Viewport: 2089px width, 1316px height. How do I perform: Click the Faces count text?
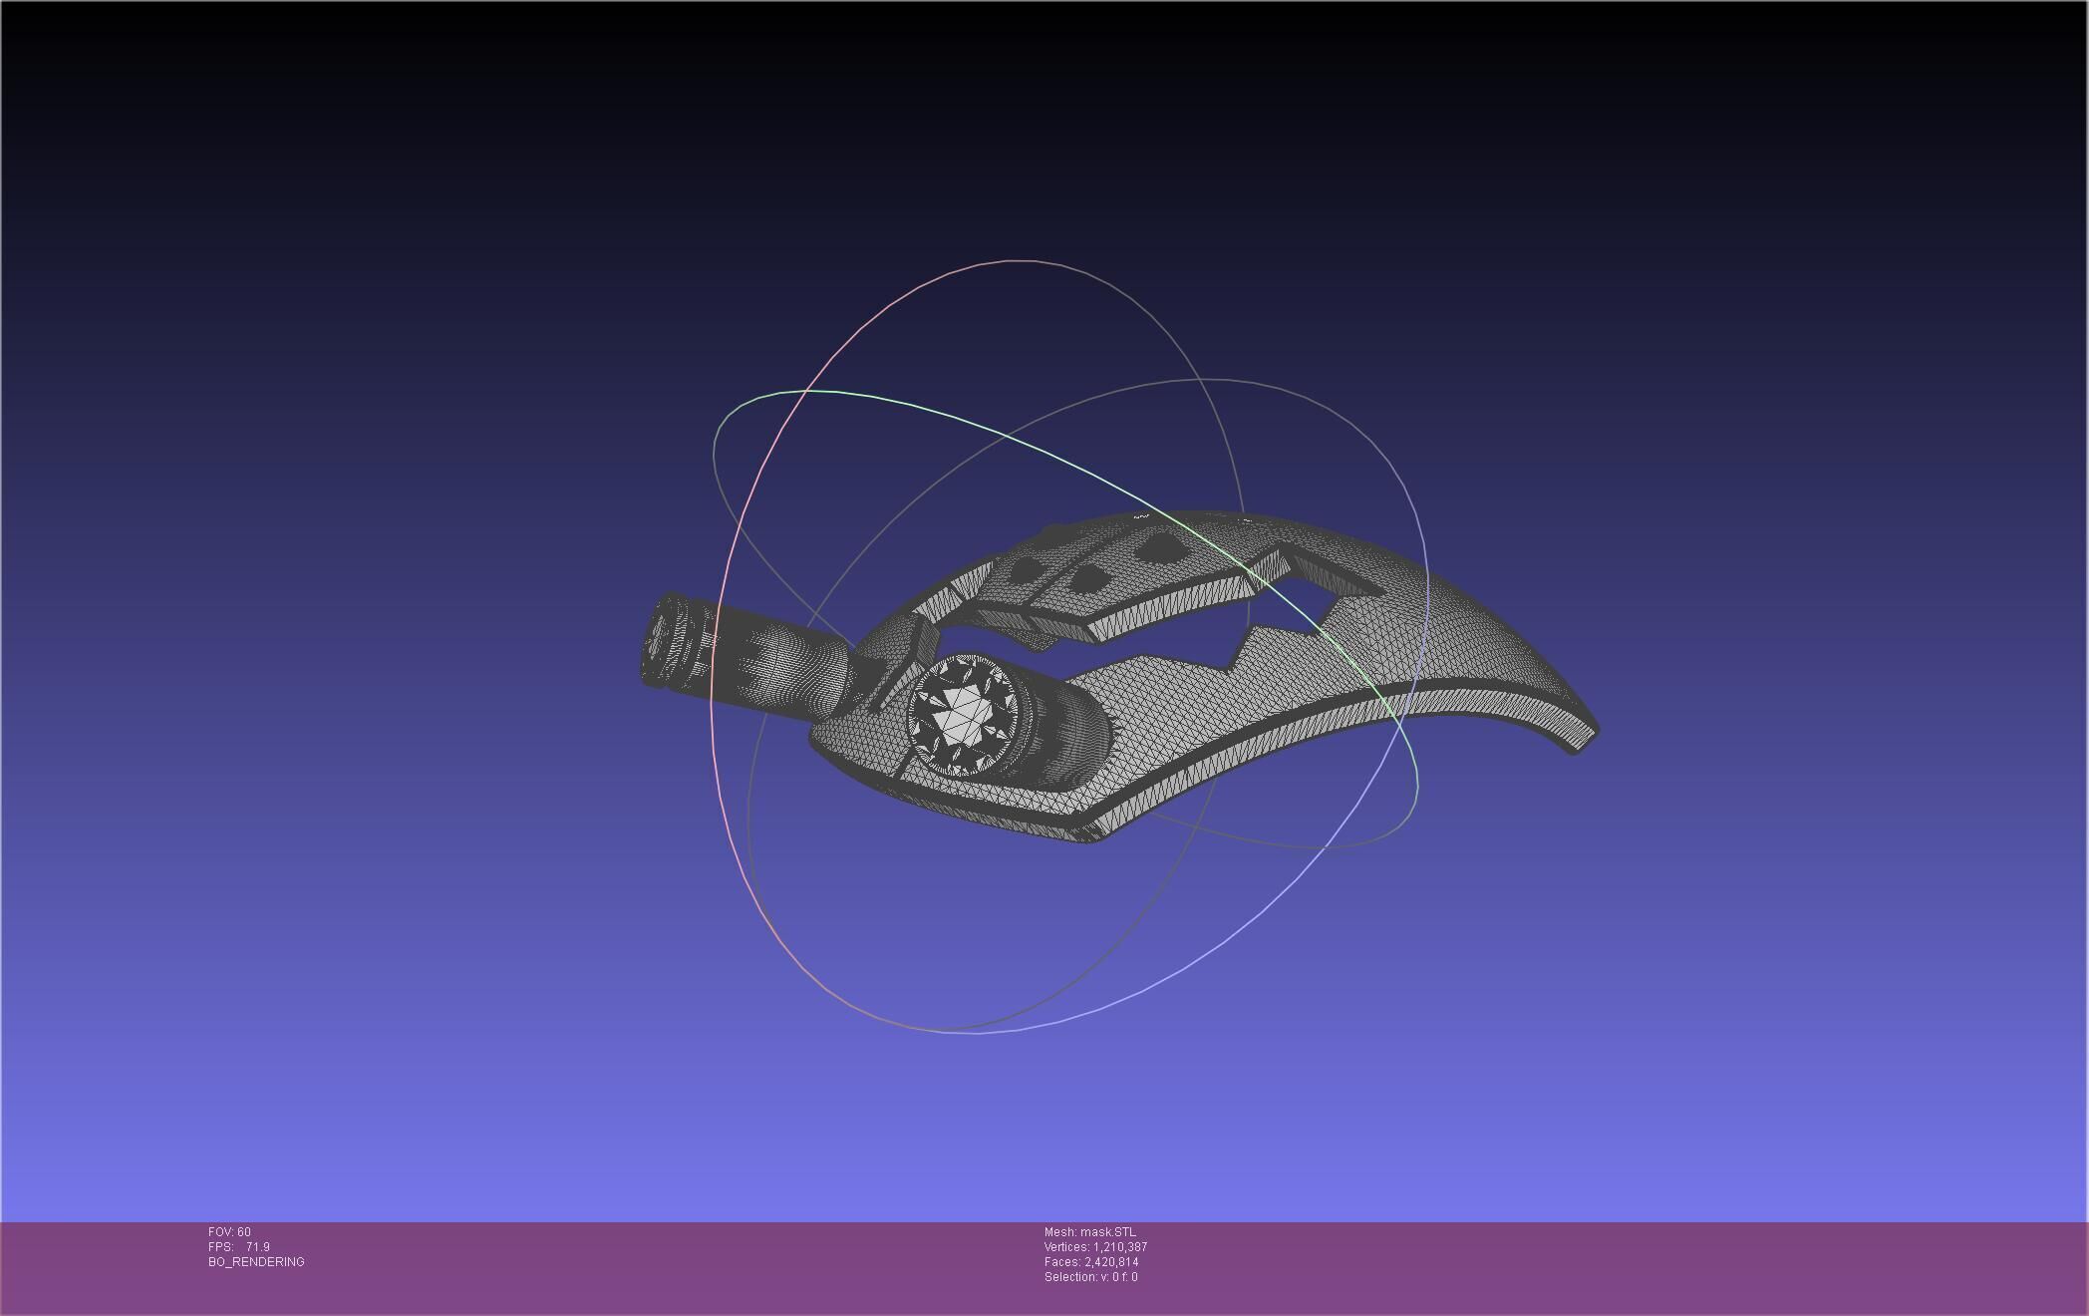(x=1091, y=1262)
